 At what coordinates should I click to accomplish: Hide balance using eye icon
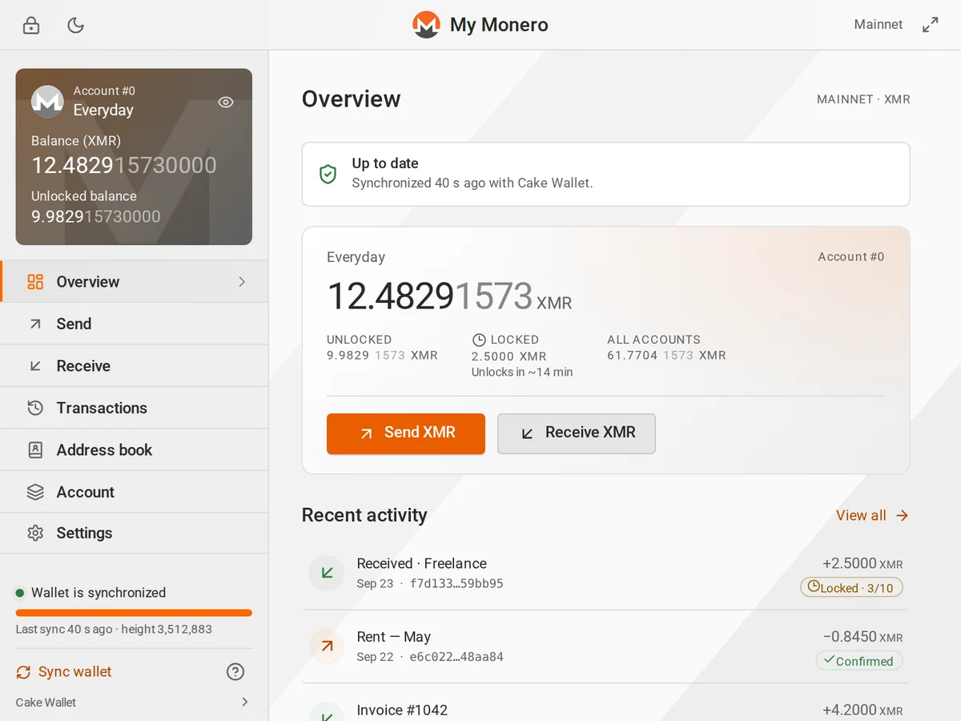click(x=226, y=102)
